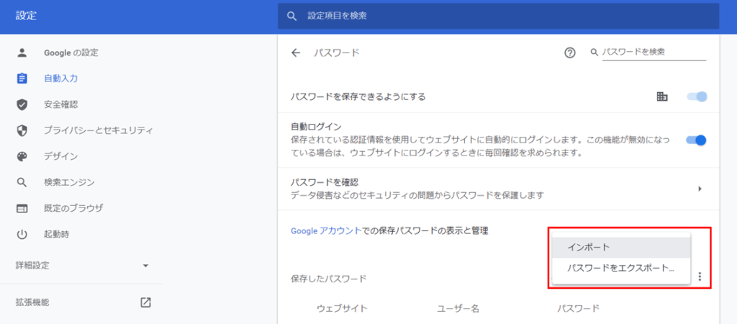Click the shield icon for プライバシーとセキュリティ

tap(22, 130)
